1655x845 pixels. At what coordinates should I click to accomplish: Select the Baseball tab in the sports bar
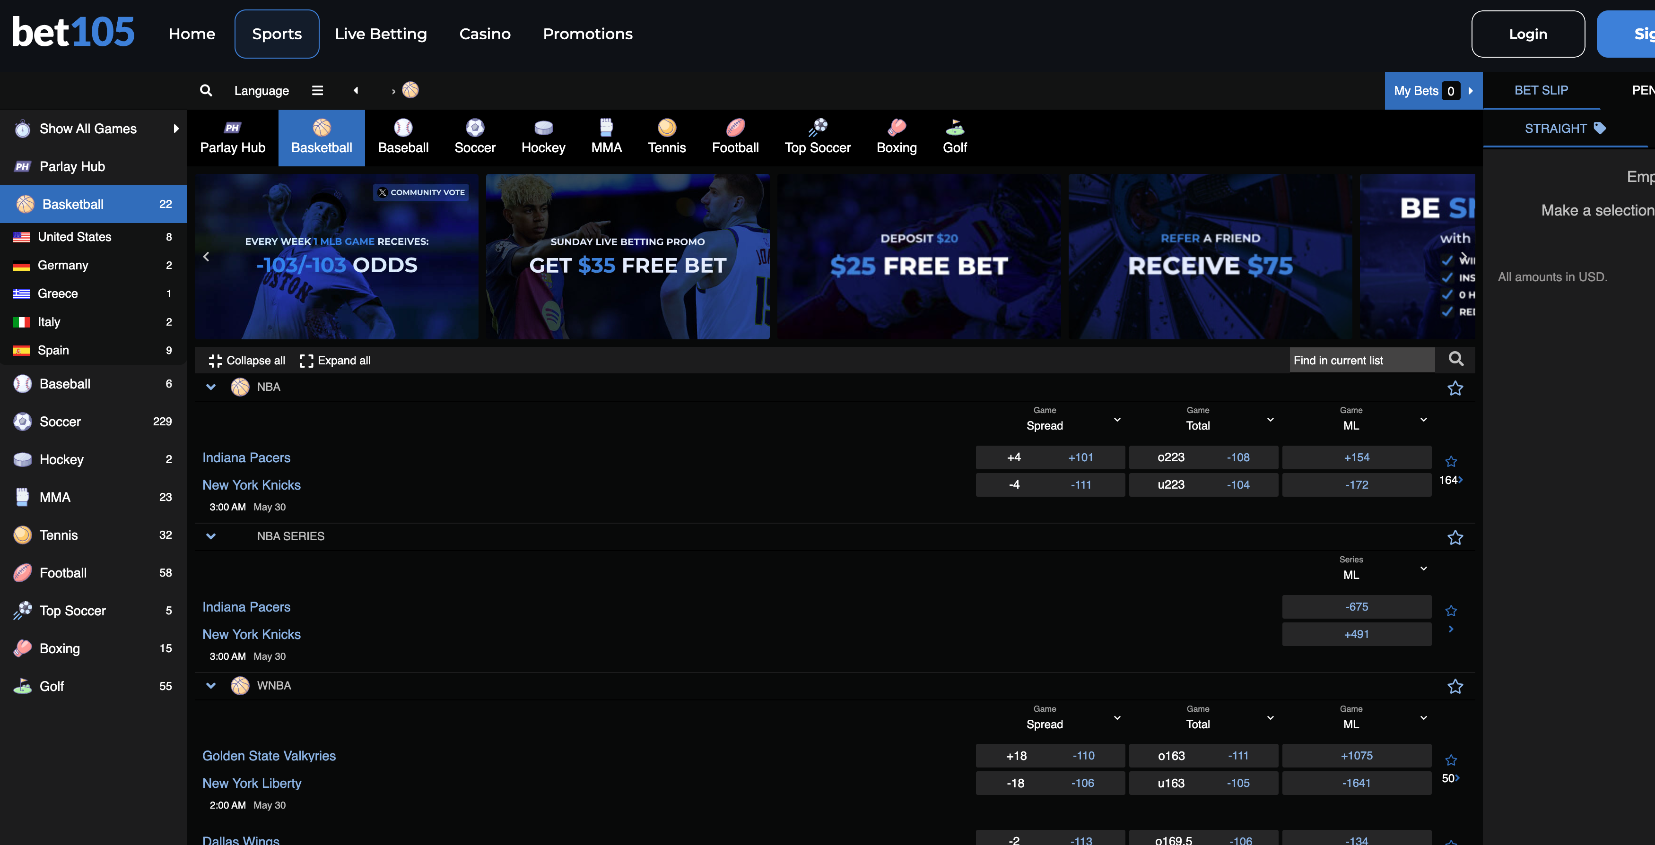coord(403,138)
